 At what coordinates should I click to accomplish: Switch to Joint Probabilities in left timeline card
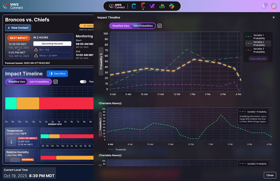39,82
